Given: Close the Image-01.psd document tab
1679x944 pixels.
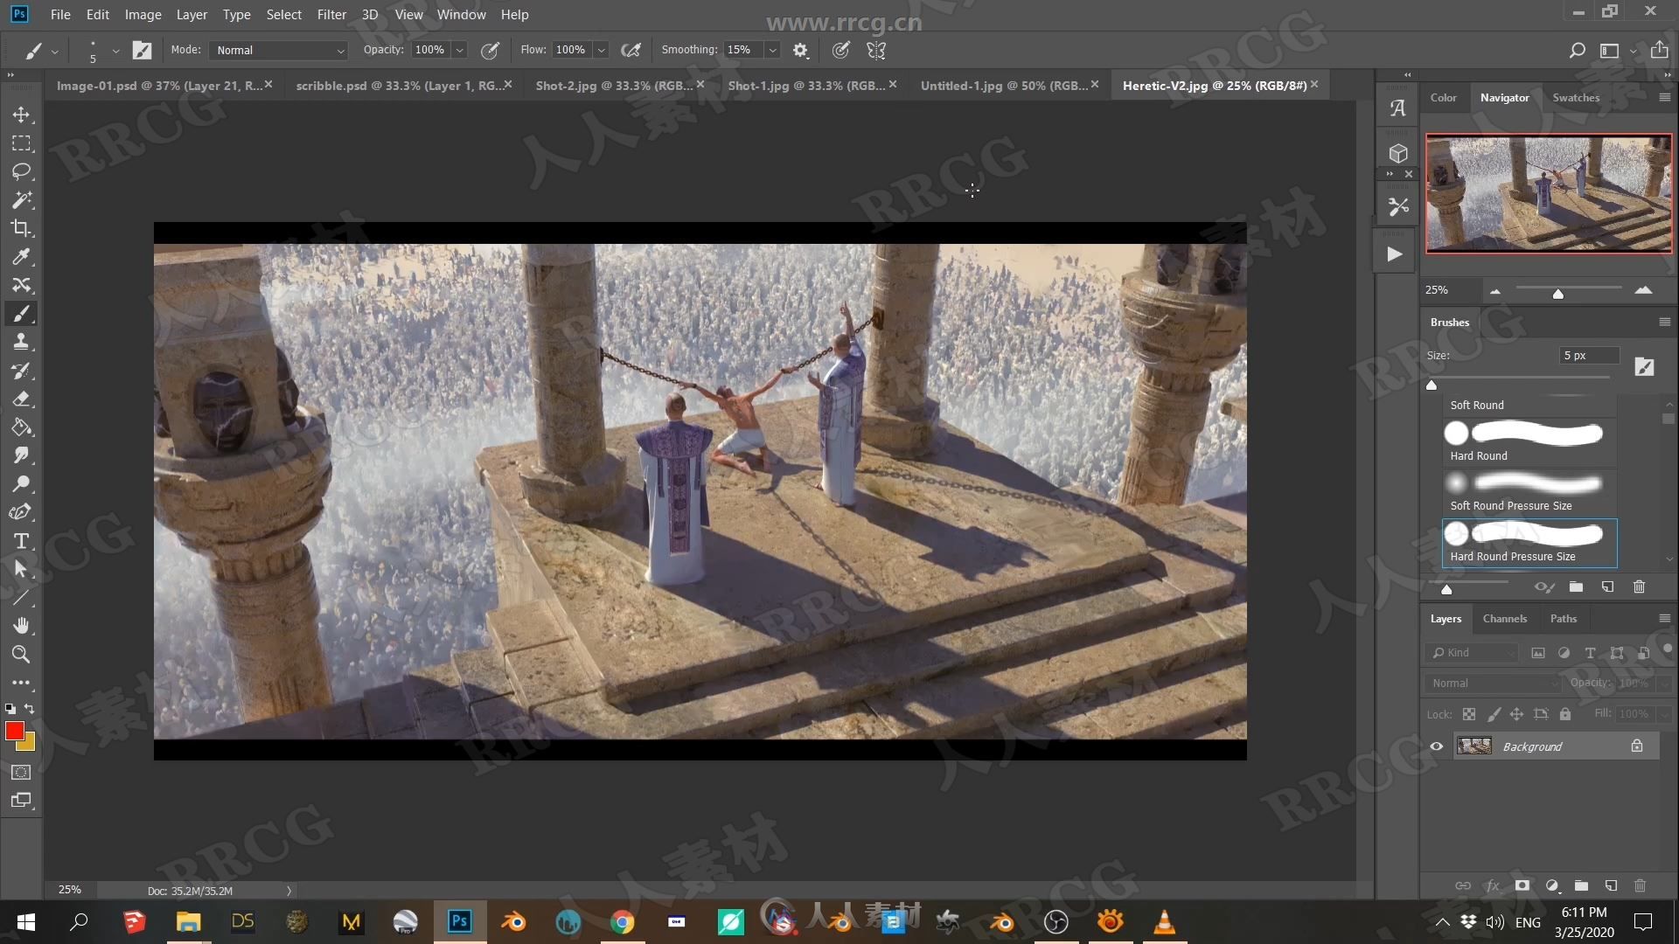Looking at the screenshot, I should point(268,84).
